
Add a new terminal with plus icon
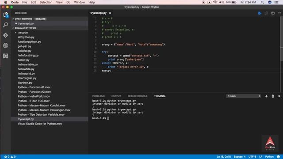(266, 96)
